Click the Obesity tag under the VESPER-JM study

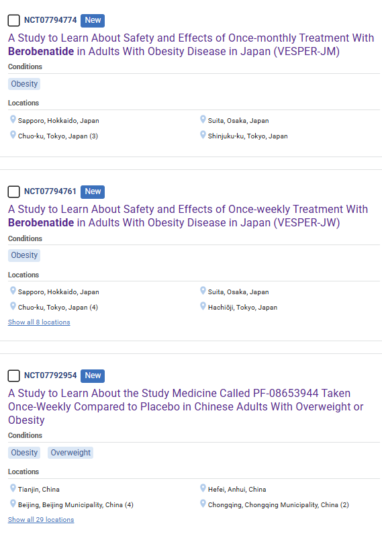[x=24, y=84]
